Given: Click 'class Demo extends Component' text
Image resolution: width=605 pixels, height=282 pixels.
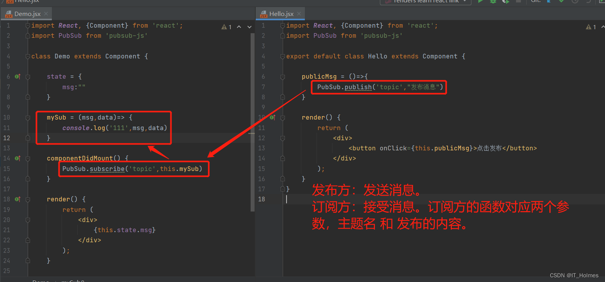Looking at the screenshot, I should (x=86, y=56).
